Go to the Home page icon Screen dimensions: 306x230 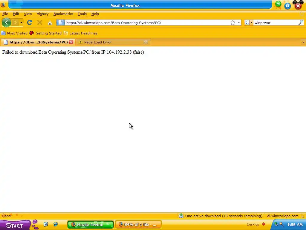pos(50,23)
